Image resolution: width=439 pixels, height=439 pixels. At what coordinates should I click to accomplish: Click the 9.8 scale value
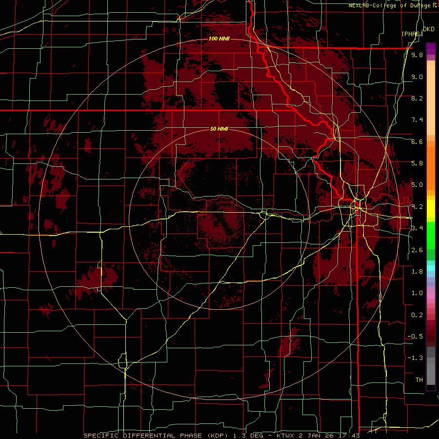(417, 55)
